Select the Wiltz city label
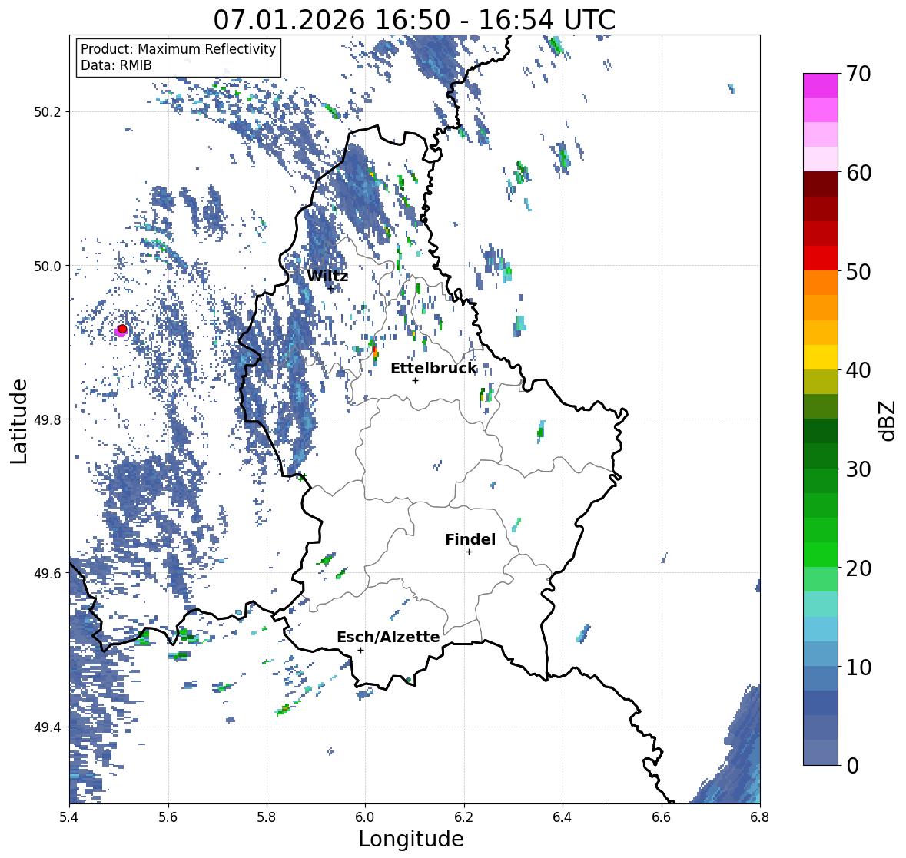Viewport: 906px width, 858px height. (327, 276)
